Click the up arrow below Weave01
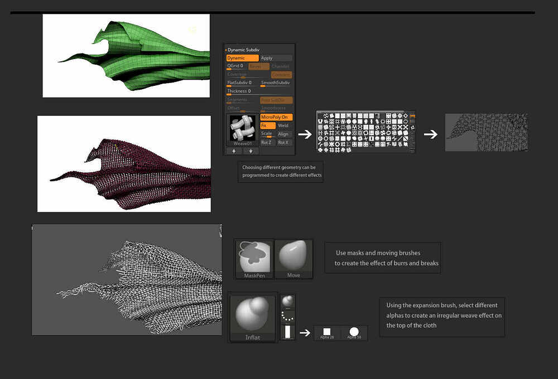The image size is (558, 379). 234,151
